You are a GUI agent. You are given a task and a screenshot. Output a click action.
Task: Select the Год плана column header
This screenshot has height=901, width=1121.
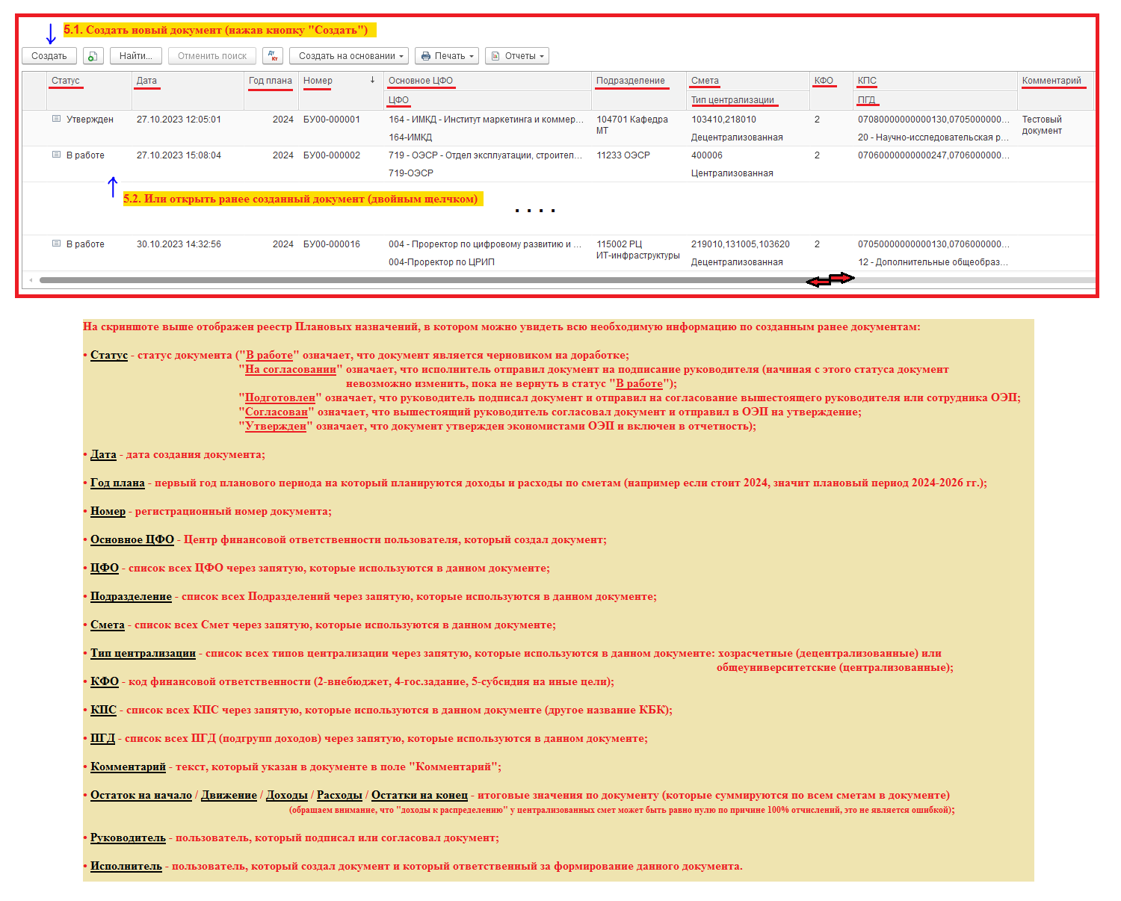[x=270, y=81]
